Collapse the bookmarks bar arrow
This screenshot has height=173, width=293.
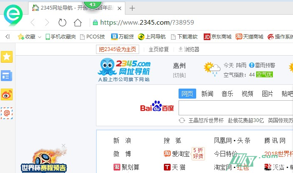8,37
